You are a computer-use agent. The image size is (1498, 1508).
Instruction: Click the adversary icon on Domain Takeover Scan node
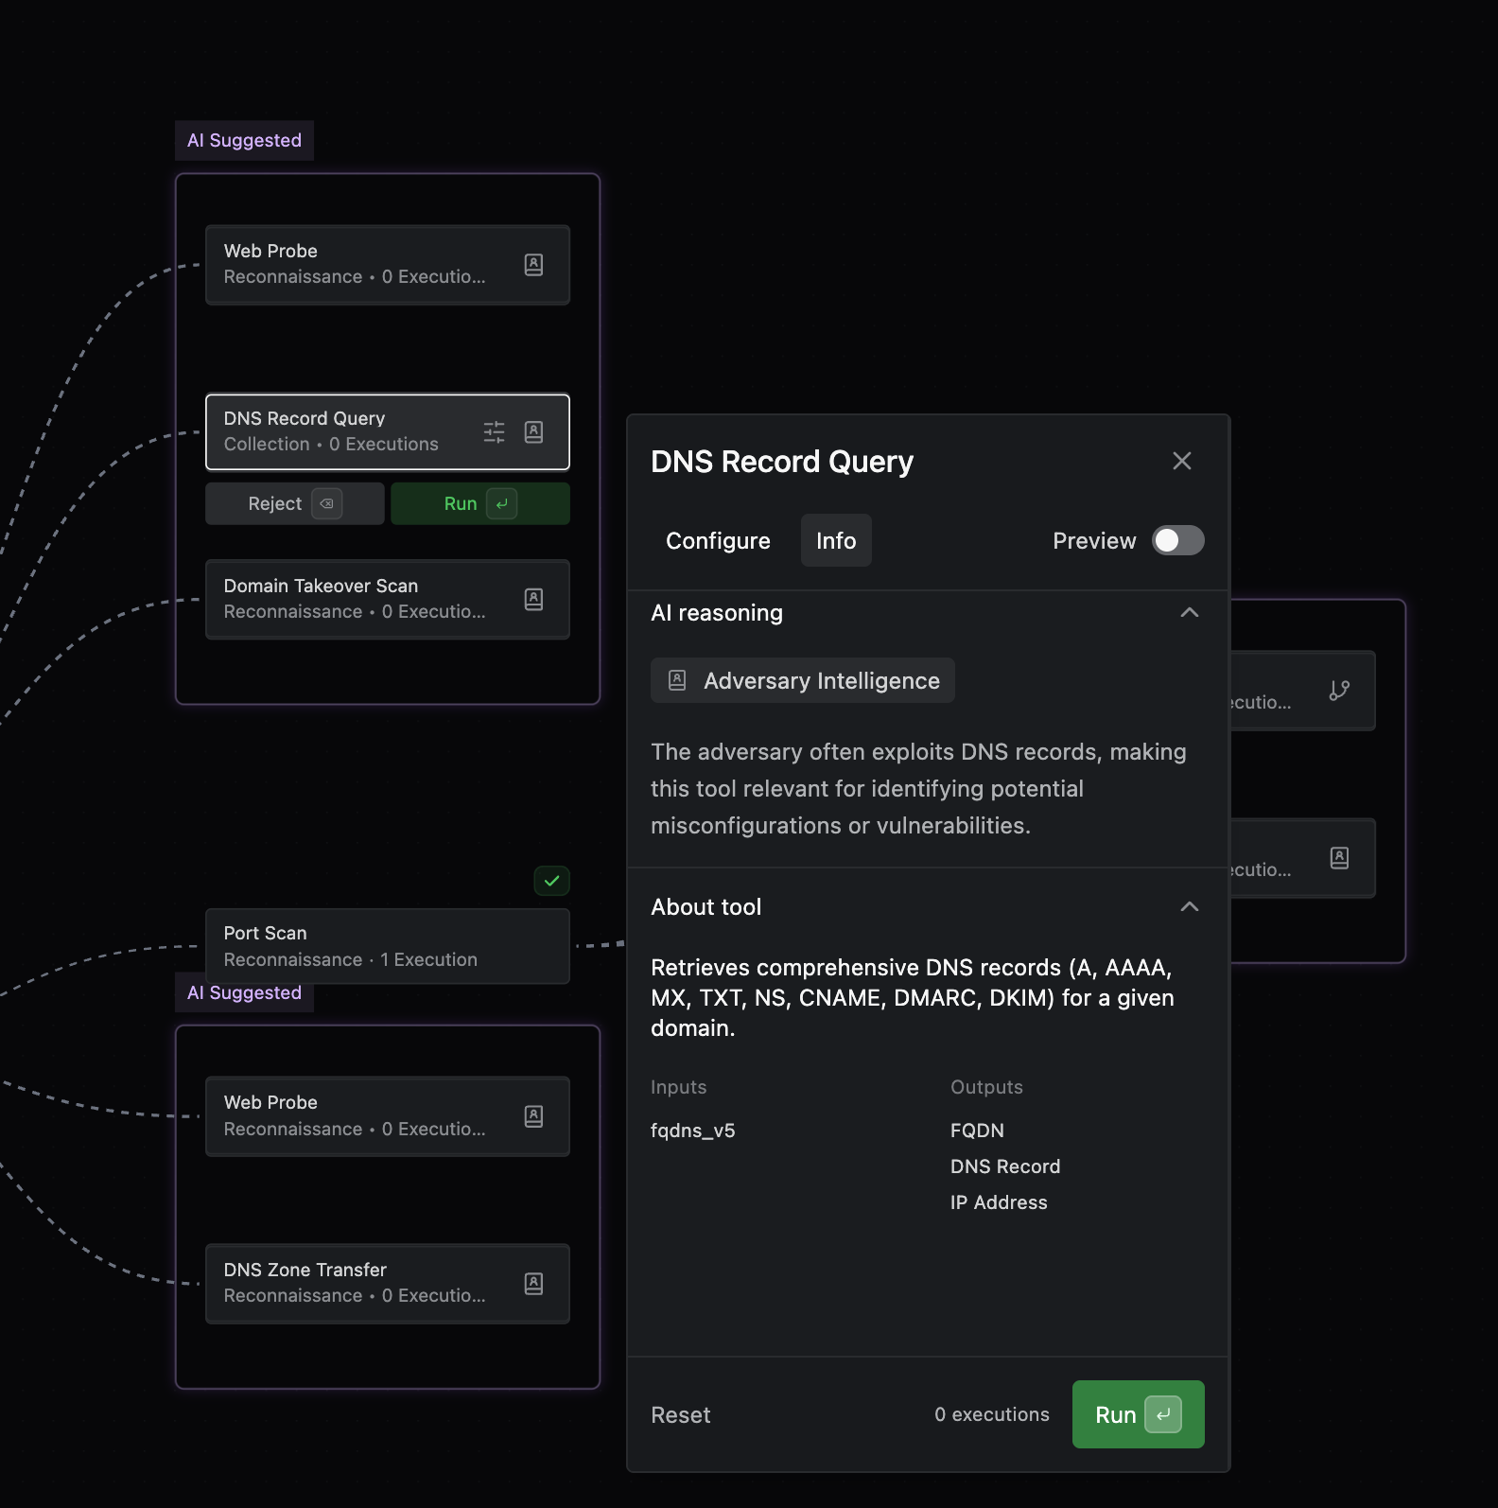point(533,600)
